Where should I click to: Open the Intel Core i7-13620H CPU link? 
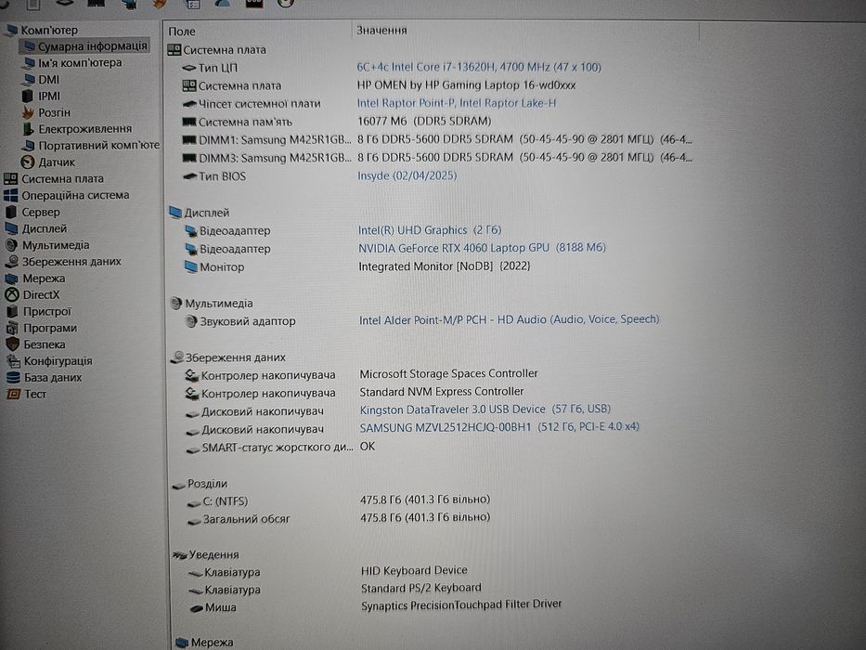point(479,68)
